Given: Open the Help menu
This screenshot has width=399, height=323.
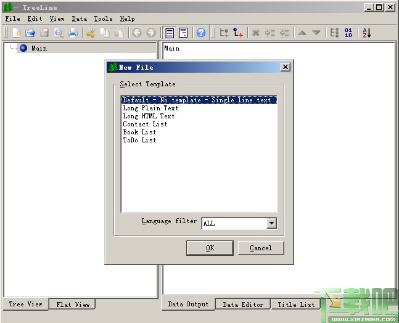Looking at the screenshot, I should [127, 19].
